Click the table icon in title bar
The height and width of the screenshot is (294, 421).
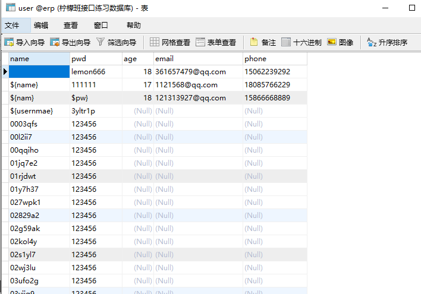point(11,7)
